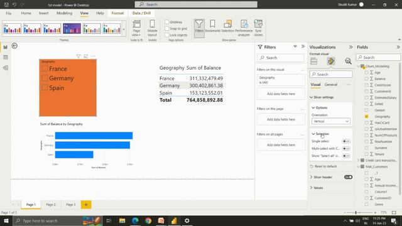The height and width of the screenshot is (226, 402).
Task: Select the purple dark theme thumbnail
Action: click(72, 28)
